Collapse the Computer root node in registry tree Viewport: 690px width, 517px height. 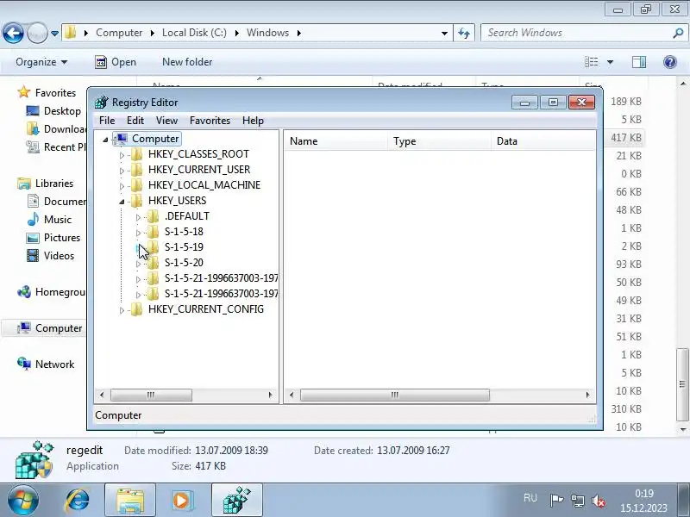pyautogui.click(x=105, y=140)
